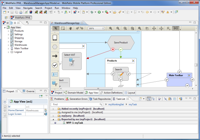The width and height of the screenshot is (200, 140).
Task: Pick the checkmark event tool in the palette
Action: (55, 65)
